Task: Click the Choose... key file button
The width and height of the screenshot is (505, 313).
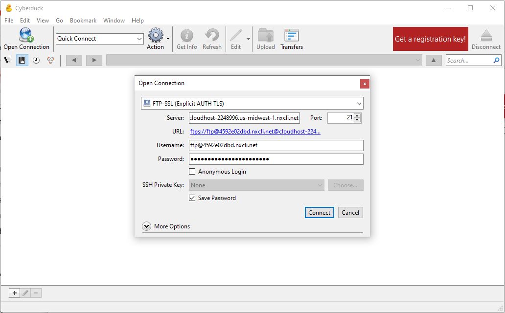Action: coord(345,185)
